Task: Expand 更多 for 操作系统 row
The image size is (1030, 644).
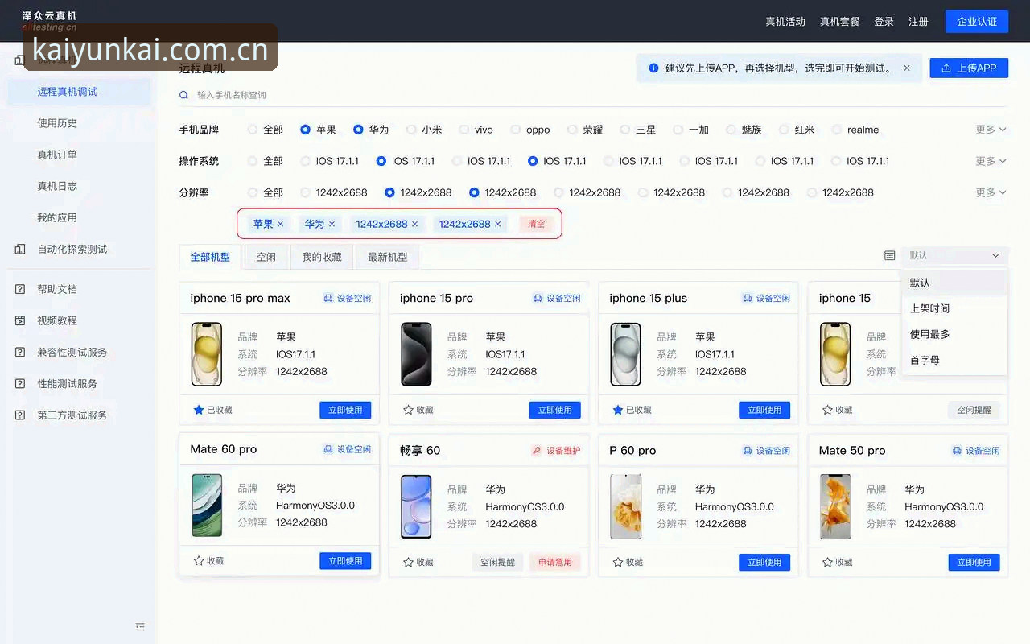Action: coord(991,161)
